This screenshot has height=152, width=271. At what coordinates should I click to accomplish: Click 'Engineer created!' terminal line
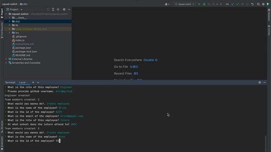pos(17,95)
